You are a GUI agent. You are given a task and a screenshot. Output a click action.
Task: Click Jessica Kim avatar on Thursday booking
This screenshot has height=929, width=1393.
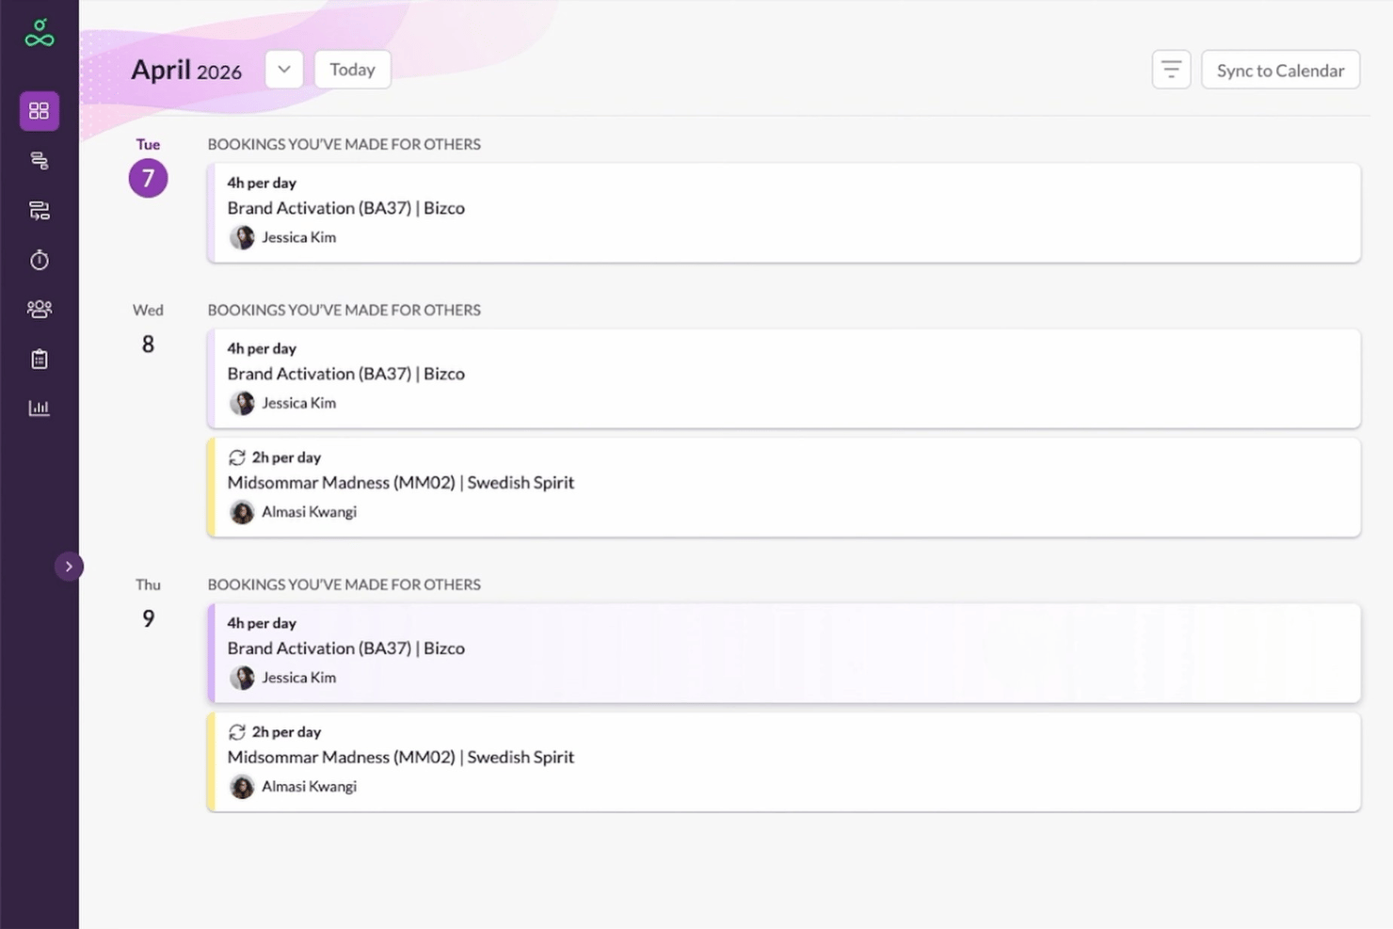point(243,678)
